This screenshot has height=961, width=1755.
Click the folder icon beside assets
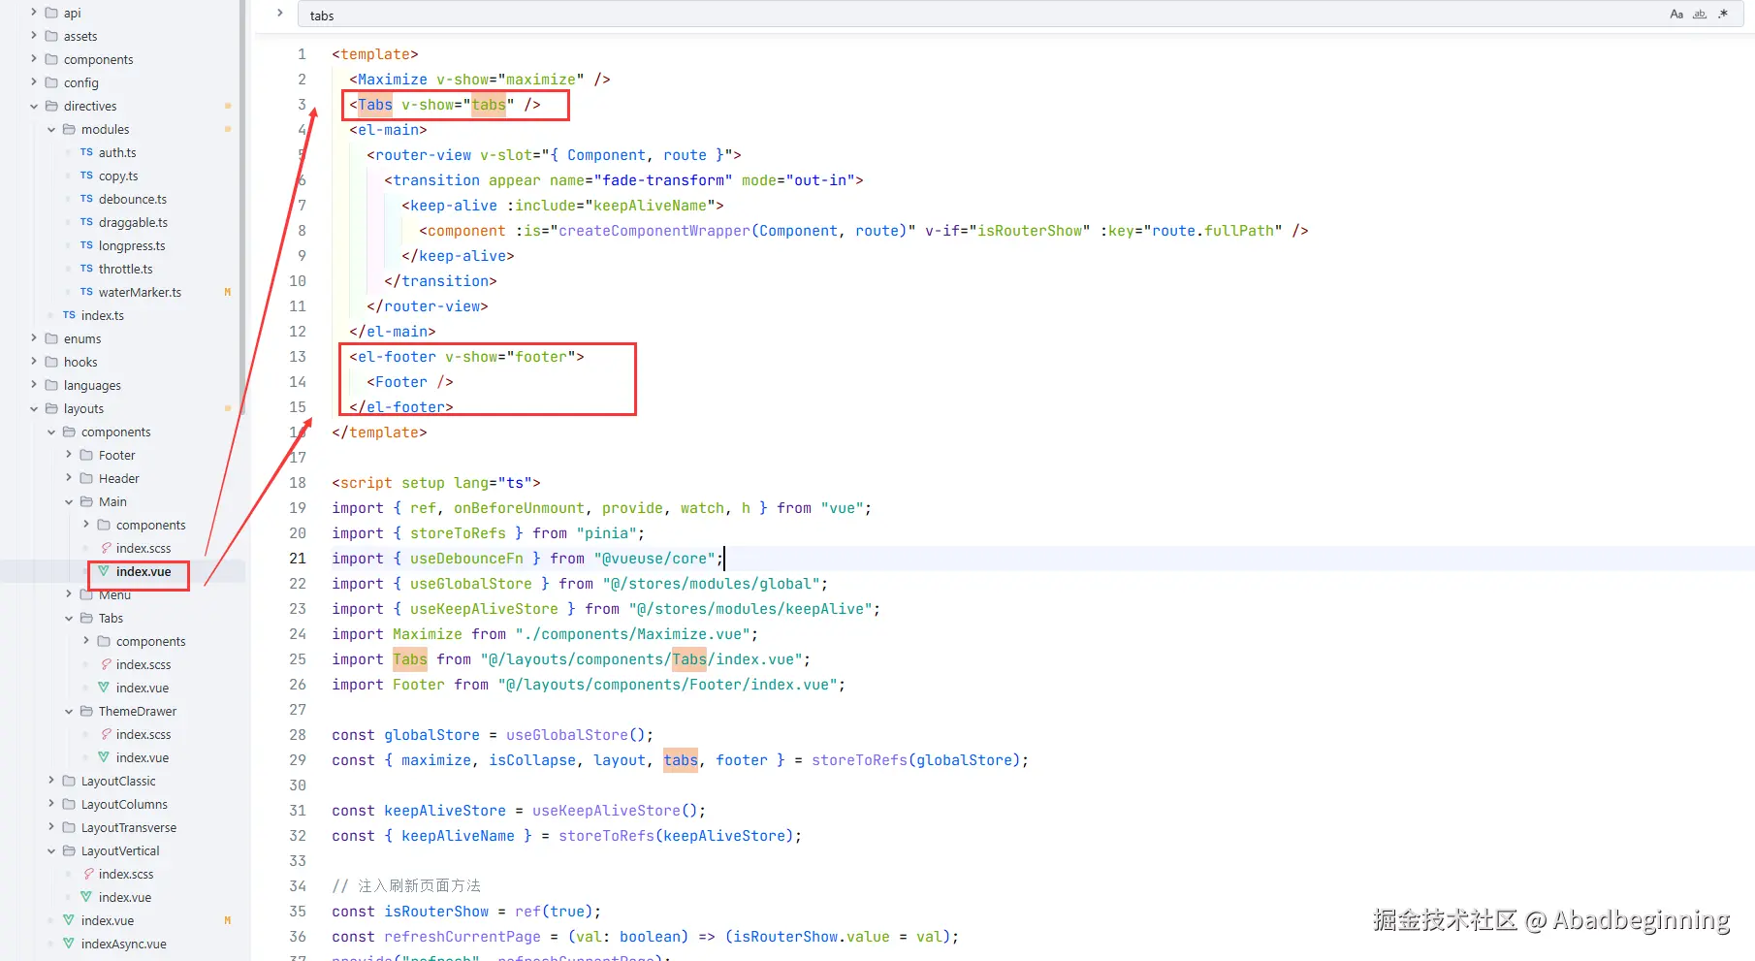pyautogui.click(x=51, y=36)
